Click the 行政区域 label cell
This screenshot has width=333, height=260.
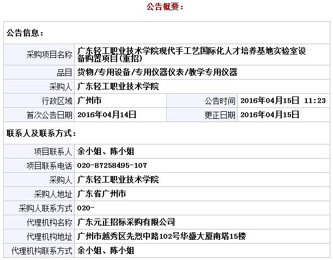57,101
